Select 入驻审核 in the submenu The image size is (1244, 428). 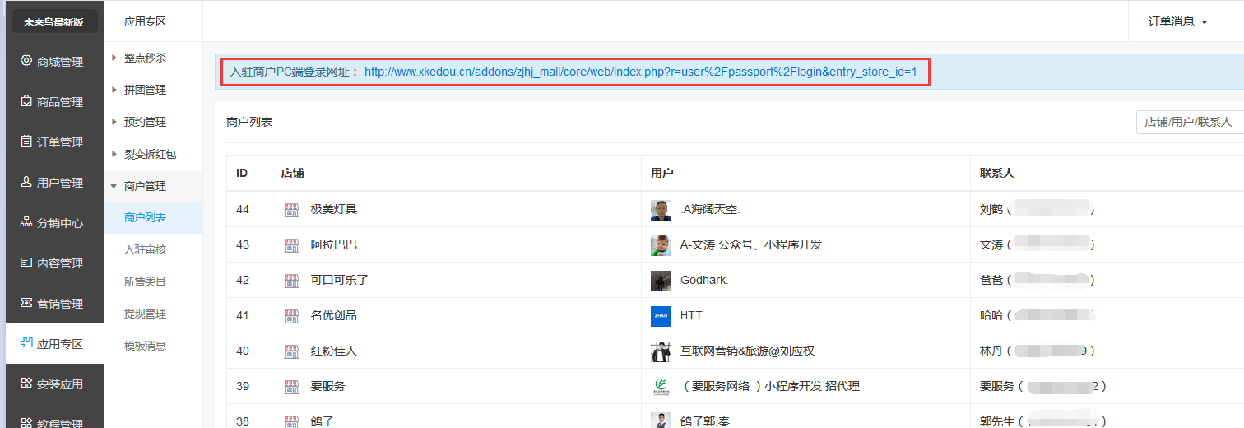click(145, 249)
